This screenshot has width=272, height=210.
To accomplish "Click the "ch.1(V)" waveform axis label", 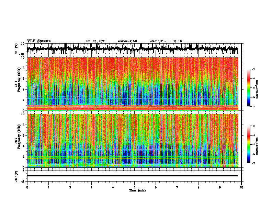I will click(16, 49).
